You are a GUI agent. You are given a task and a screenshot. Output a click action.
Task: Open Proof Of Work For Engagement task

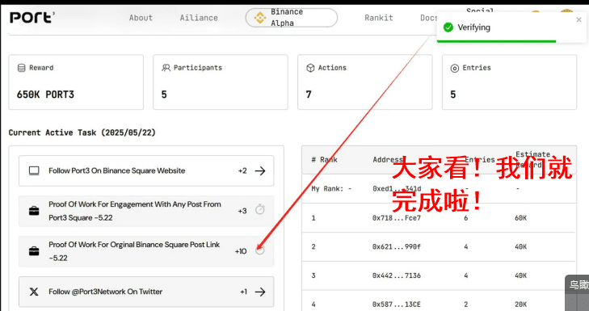146,211
